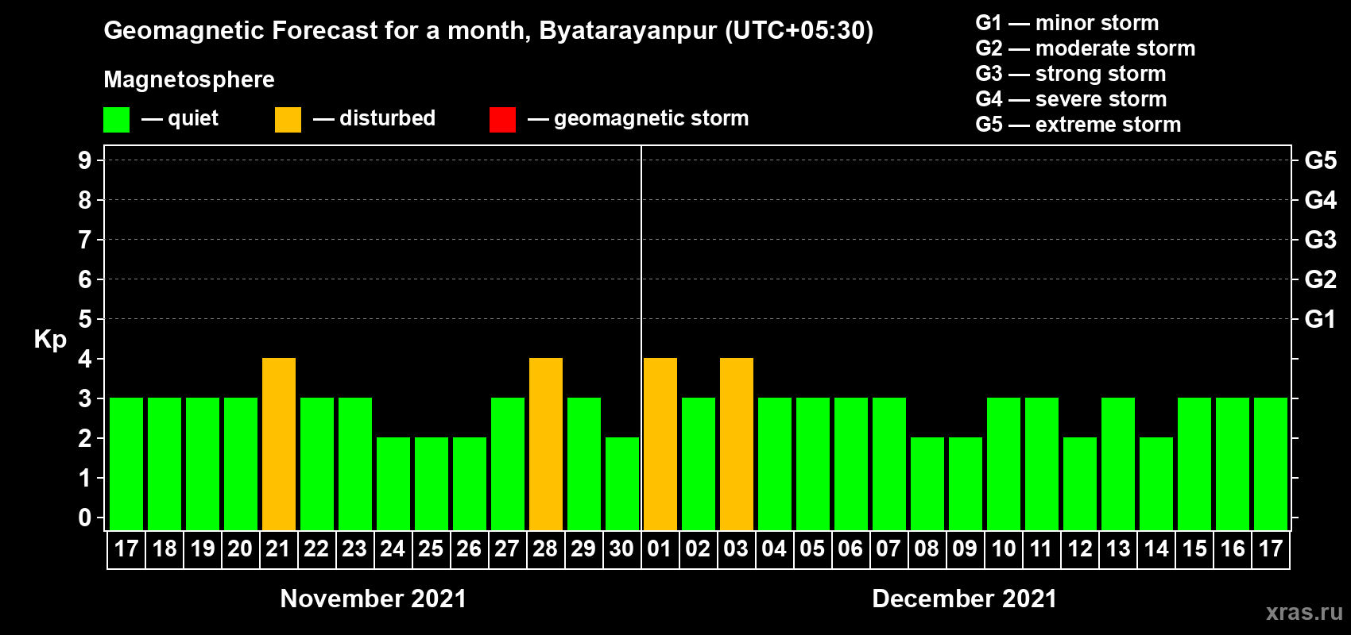This screenshot has width=1351, height=635.
Task: Click the 'G2 — moderate storm' legend line
Action: coord(1086,48)
